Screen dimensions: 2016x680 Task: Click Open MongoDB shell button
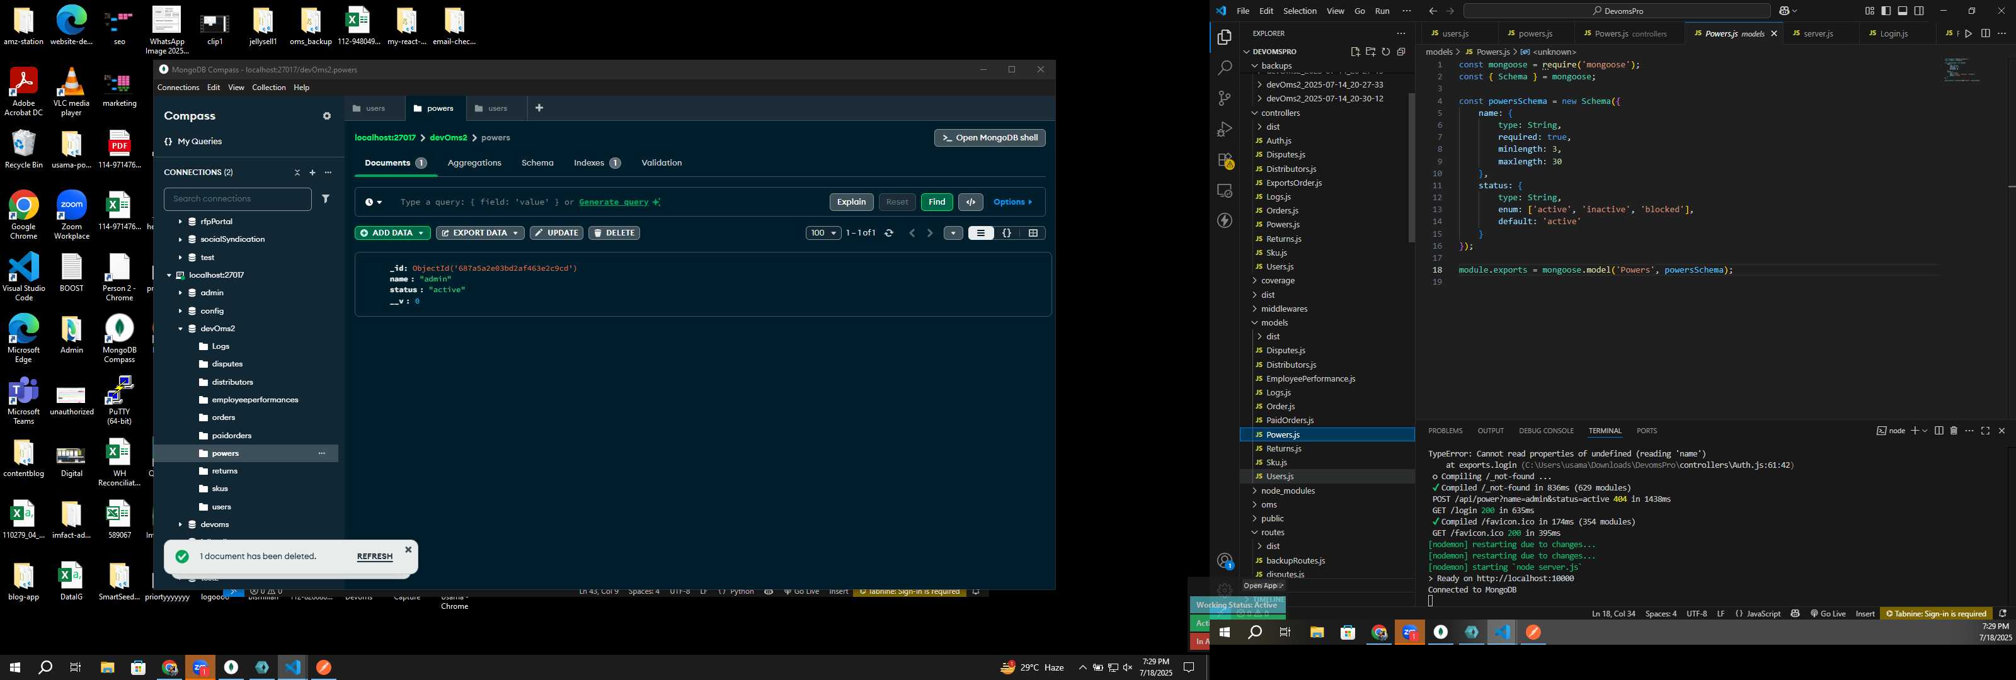pyautogui.click(x=989, y=138)
